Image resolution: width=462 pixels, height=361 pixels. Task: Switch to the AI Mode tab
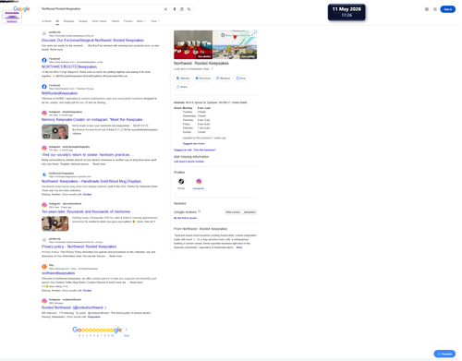click(x=46, y=21)
